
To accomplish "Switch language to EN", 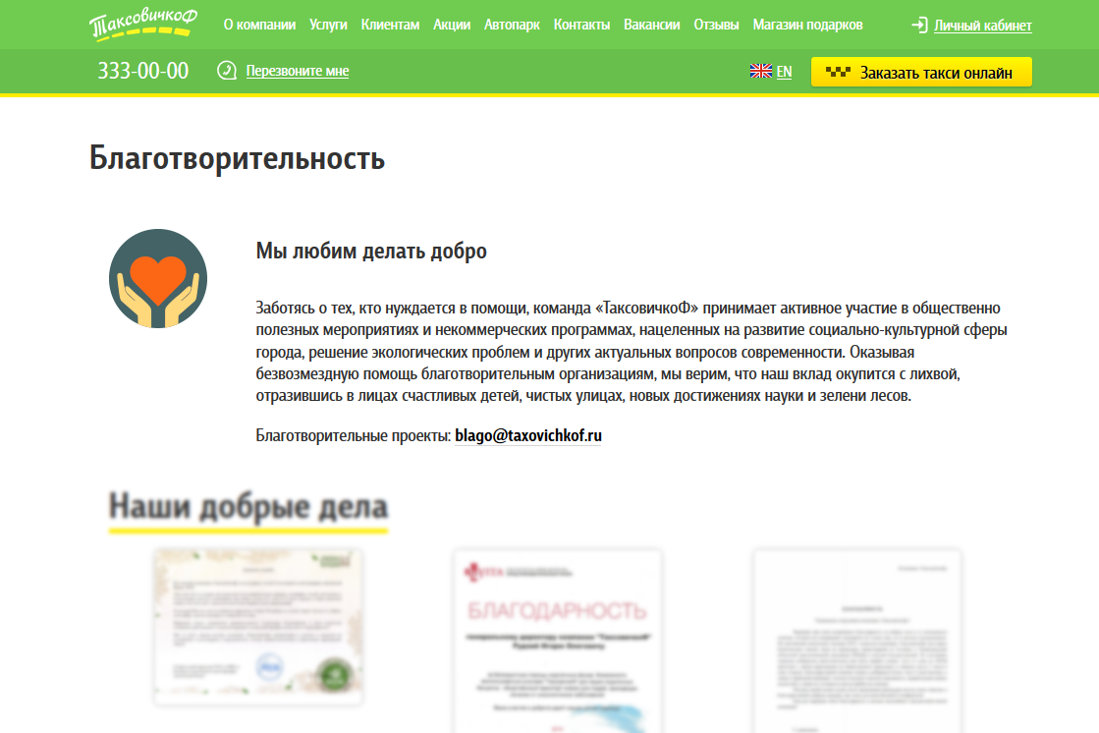I will point(784,71).
